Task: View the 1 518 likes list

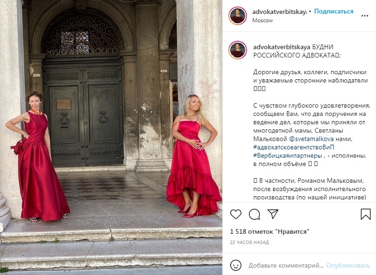Action: pos(269,232)
